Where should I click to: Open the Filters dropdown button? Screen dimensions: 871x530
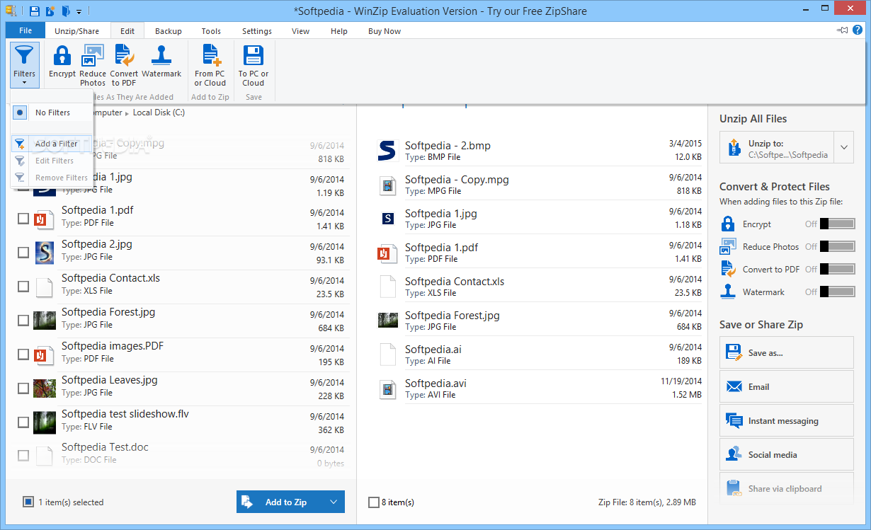(24, 64)
